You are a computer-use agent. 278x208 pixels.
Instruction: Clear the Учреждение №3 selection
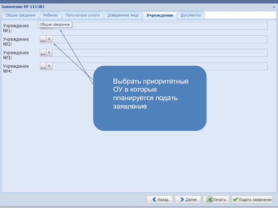click(49, 53)
